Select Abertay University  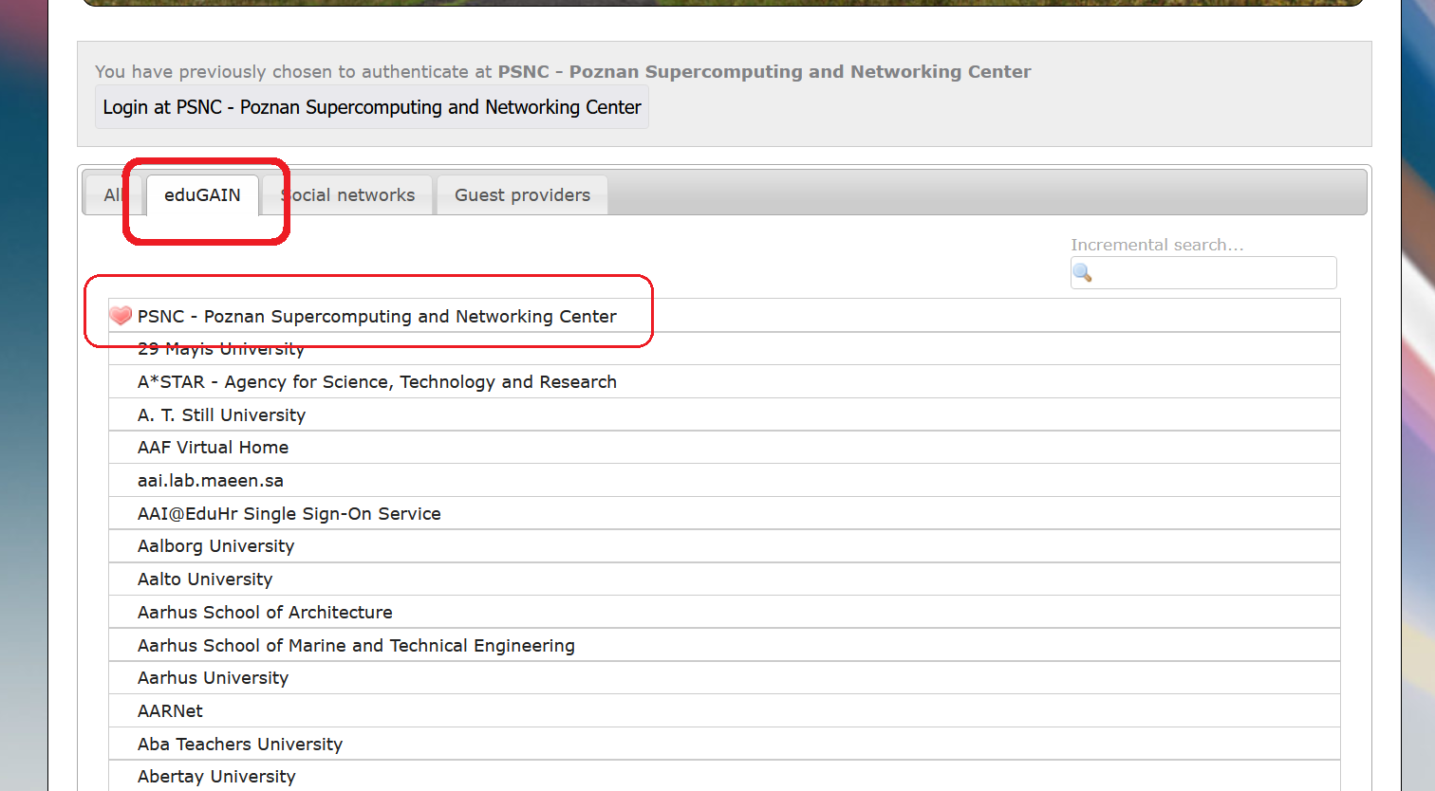(x=724, y=776)
